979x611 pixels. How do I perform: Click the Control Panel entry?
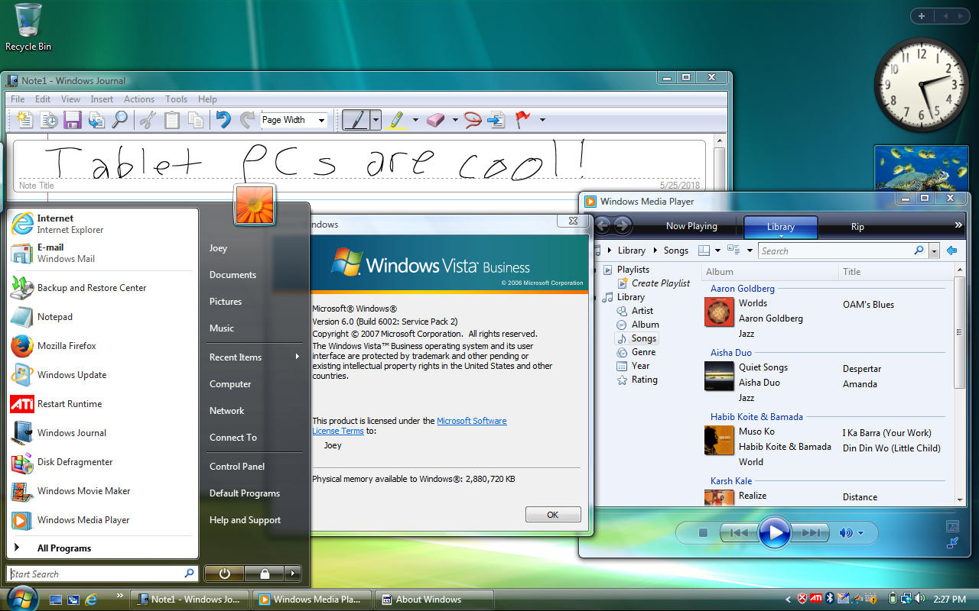click(x=237, y=467)
